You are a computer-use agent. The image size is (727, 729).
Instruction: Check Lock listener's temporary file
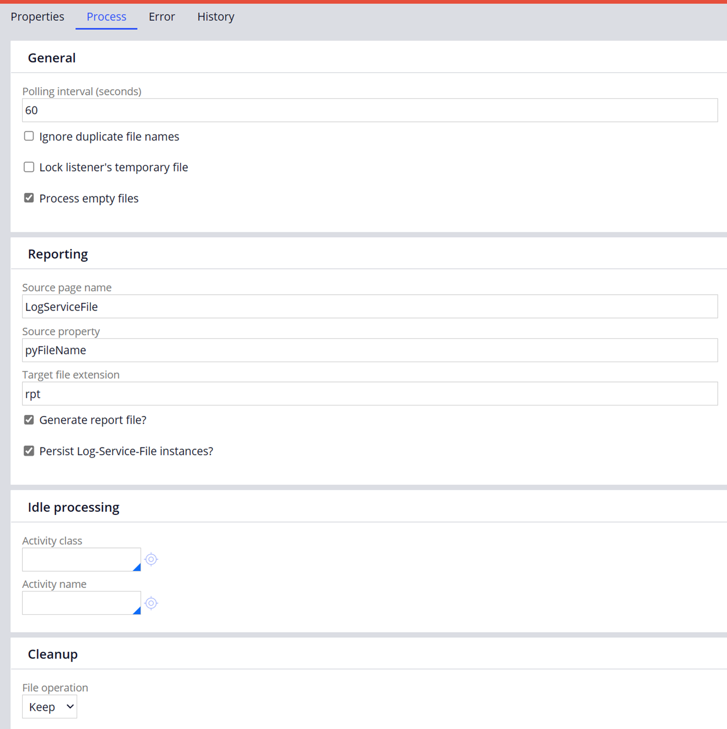[29, 167]
